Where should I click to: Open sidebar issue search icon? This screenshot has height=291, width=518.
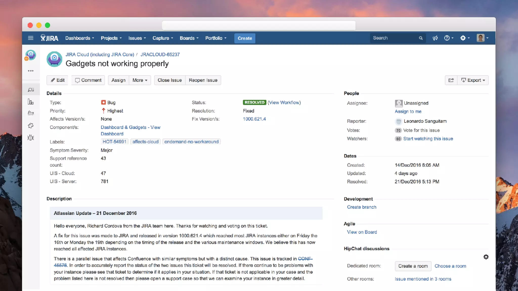[x=31, y=90]
